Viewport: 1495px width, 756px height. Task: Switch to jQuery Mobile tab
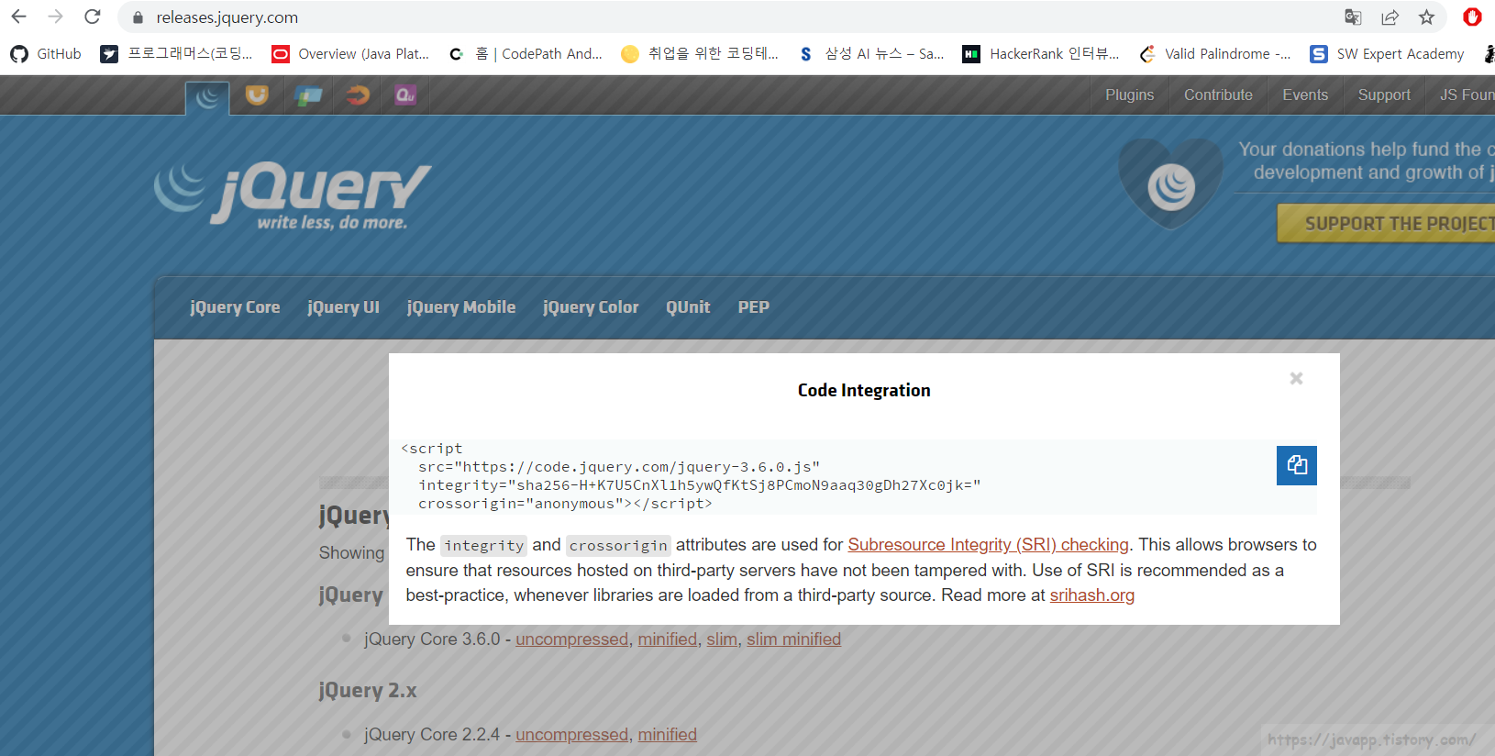click(461, 307)
